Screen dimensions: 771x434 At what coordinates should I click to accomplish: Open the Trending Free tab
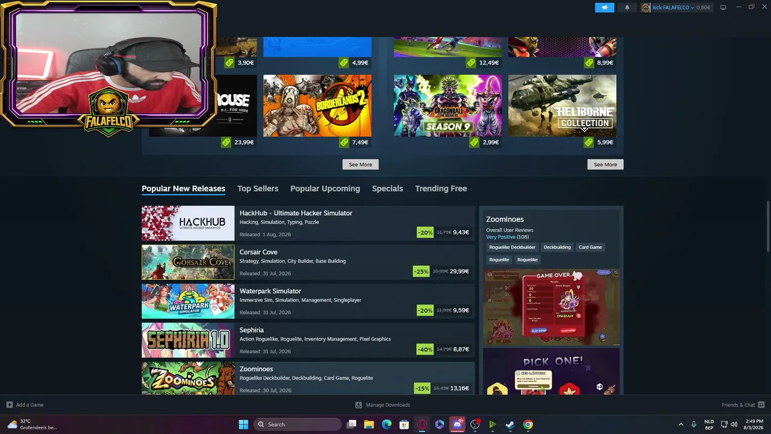point(441,189)
